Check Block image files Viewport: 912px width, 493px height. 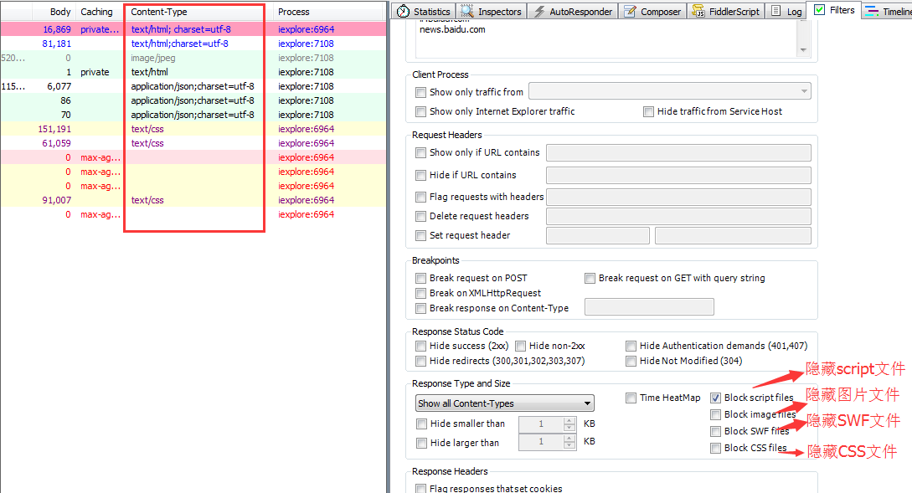pyautogui.click(x=716, y=415)
